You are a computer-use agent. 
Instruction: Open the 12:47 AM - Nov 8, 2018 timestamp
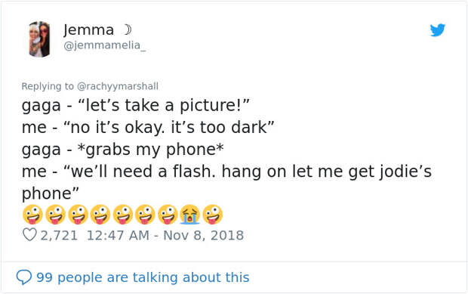(165, 236)
